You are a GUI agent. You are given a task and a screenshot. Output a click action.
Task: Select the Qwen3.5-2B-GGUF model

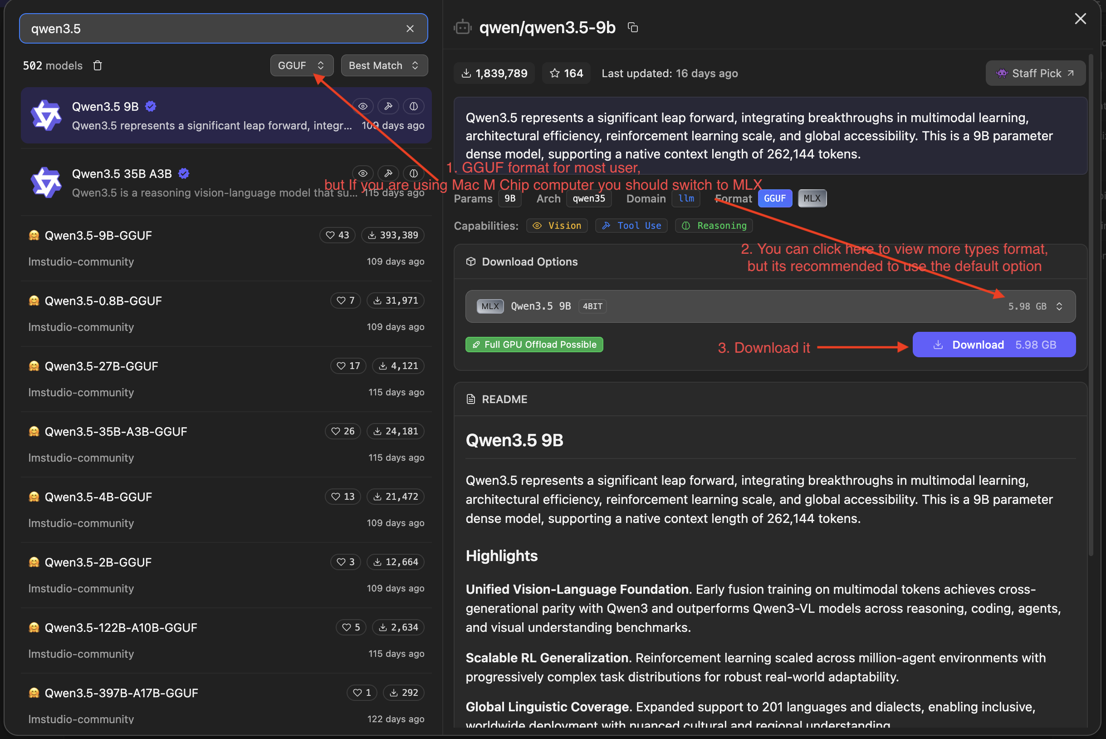[226, 576]
